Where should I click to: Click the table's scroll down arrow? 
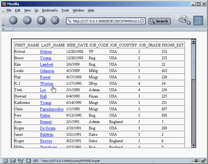click(193, 145)
